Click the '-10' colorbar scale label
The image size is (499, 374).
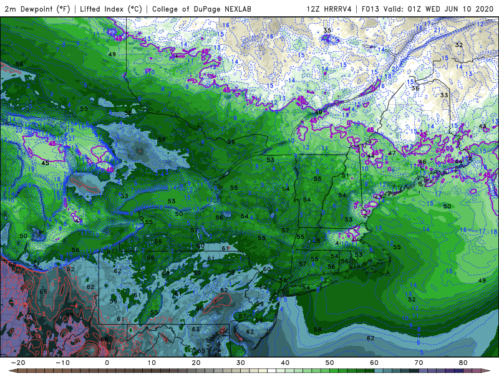tap(62, 363)
